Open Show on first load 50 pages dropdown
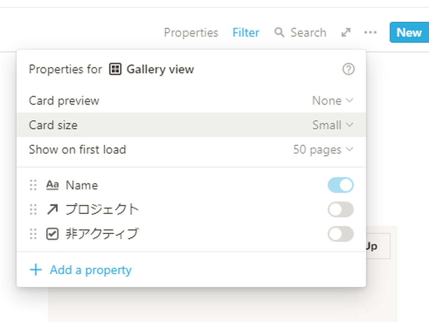The image size is (429, 322). (x=323, y=149)
